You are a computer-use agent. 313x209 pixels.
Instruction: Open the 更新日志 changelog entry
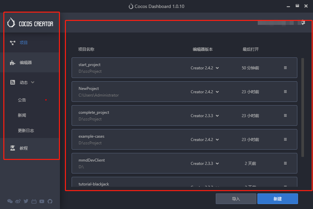click(x=26, y=131)
